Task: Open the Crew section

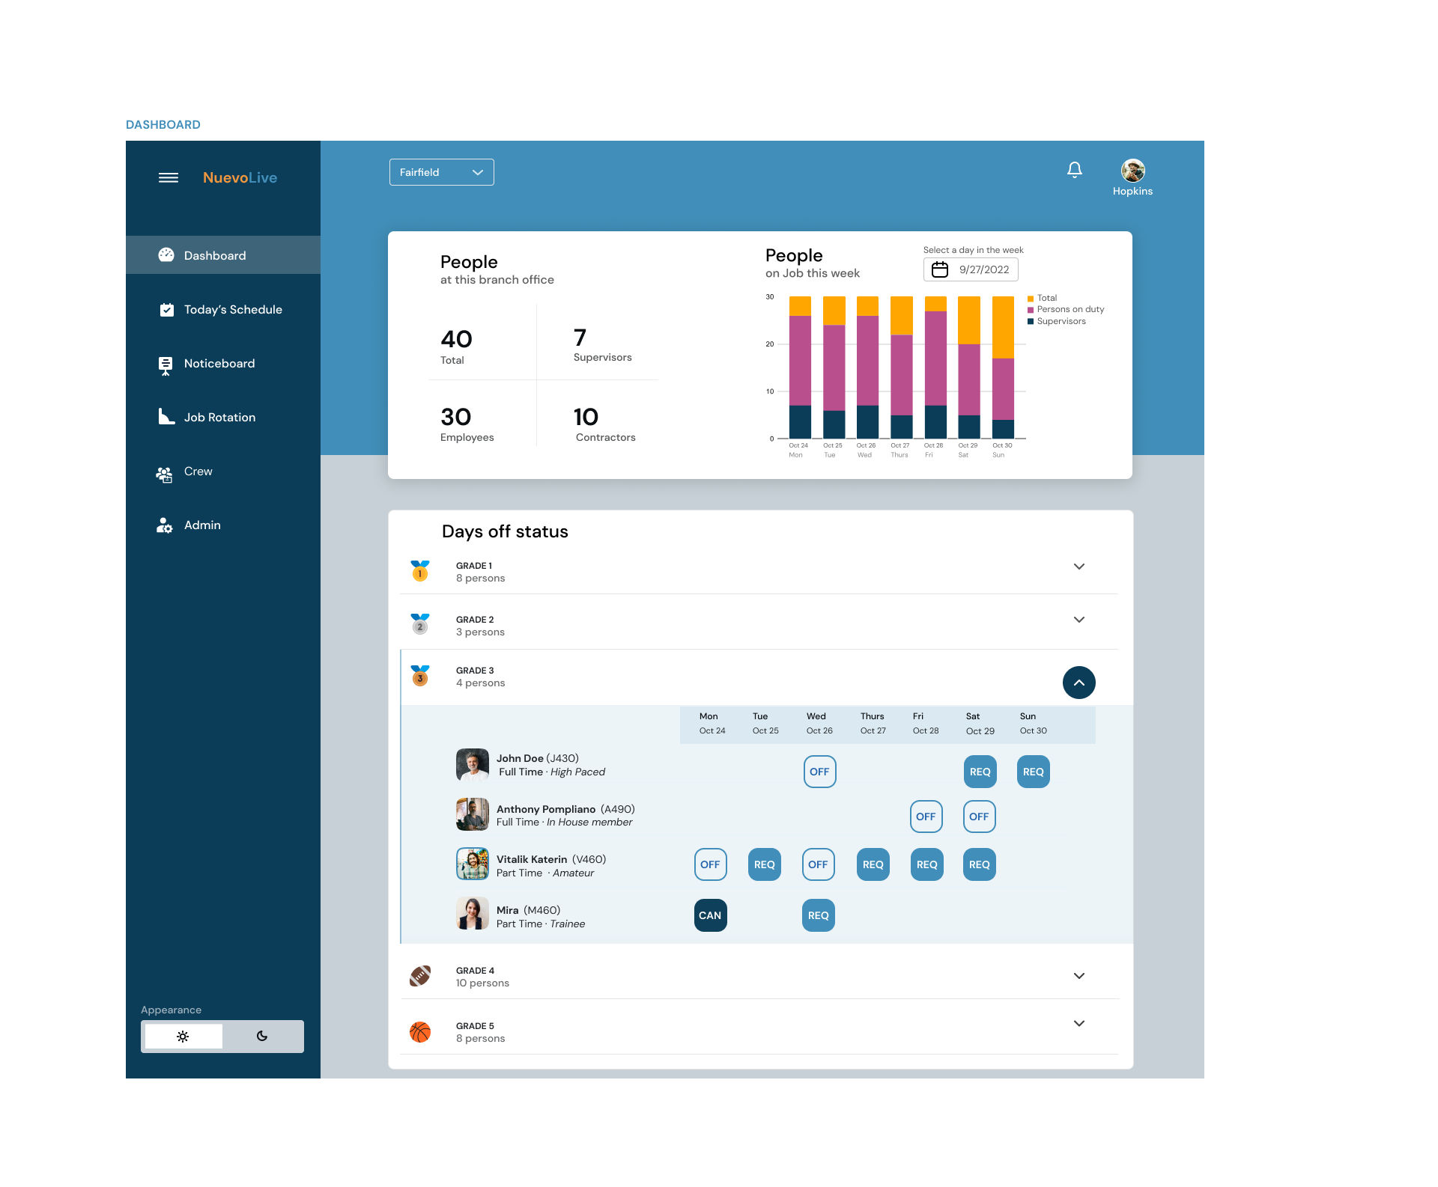Action: (198, 472)
